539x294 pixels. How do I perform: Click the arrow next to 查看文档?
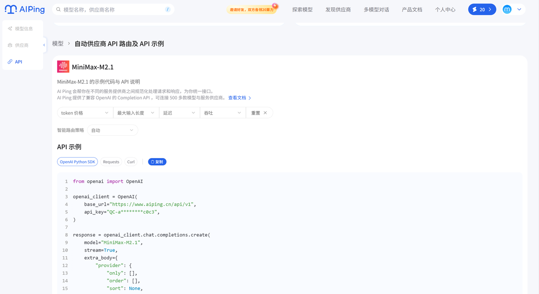(x=250, y=98)
